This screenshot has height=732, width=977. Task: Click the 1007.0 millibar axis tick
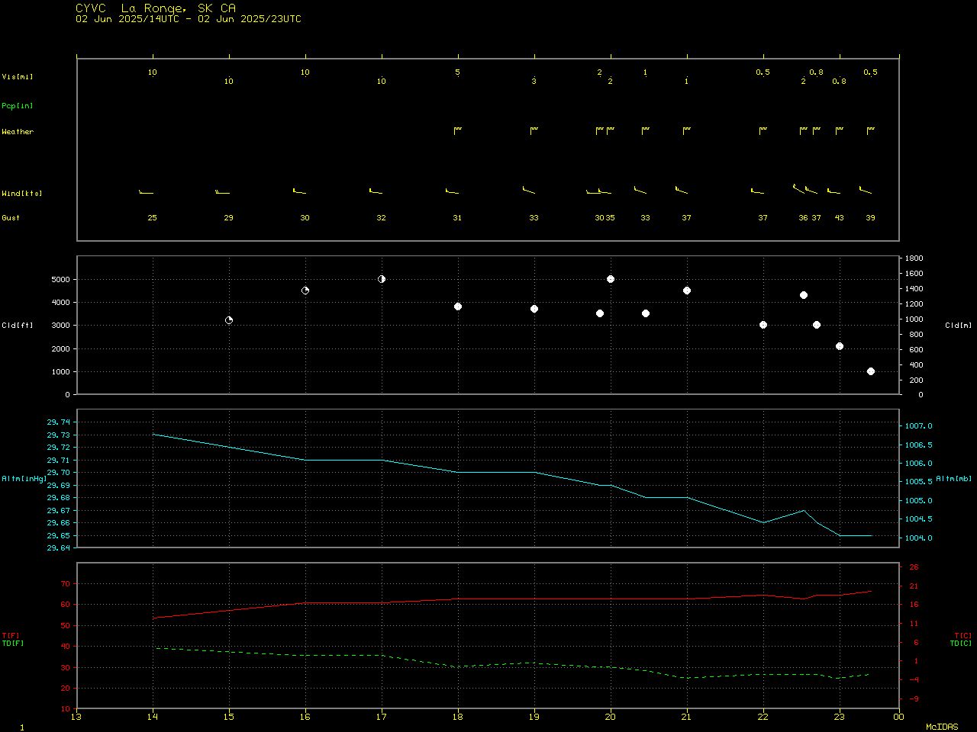919,426
